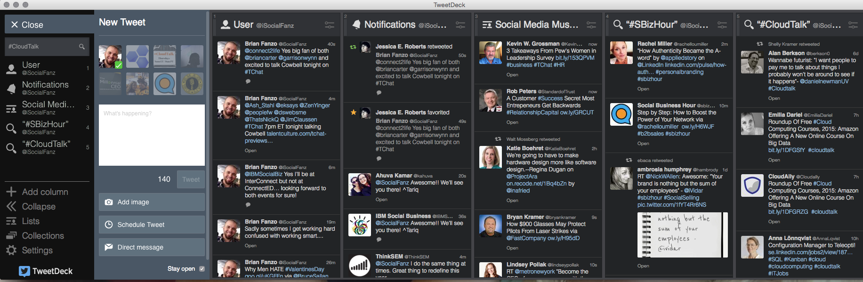The image size is (863, 282).
Task: Open Brian Fanzo 4m tweet about #TChat
Action: 250,151
